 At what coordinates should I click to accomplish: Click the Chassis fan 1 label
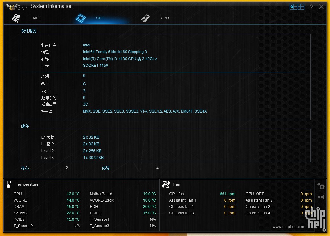[182, 206]
